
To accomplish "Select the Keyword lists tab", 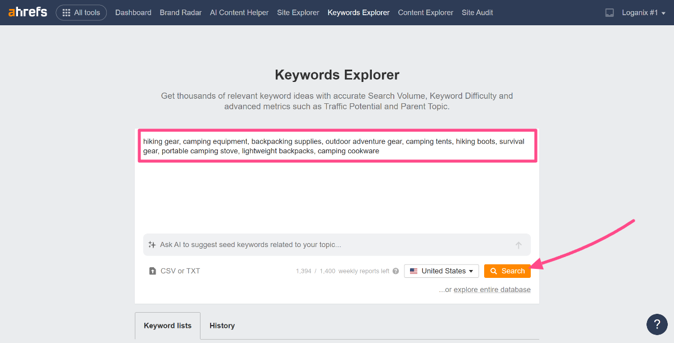I will point(167,326).
